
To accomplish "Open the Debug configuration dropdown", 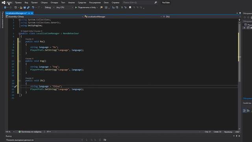I will click(49, 7).
